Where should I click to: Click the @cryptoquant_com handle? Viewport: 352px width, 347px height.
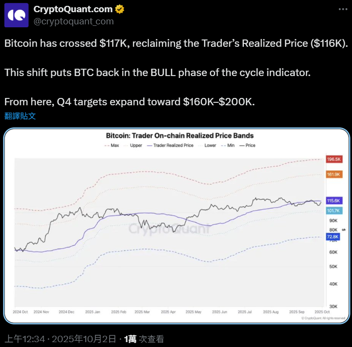(x=74, y=21)
